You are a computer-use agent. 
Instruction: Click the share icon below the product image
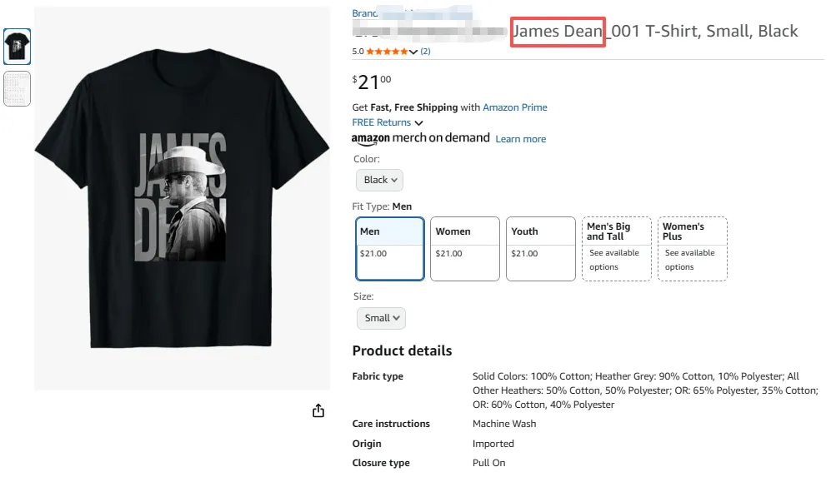coord(318,410)
